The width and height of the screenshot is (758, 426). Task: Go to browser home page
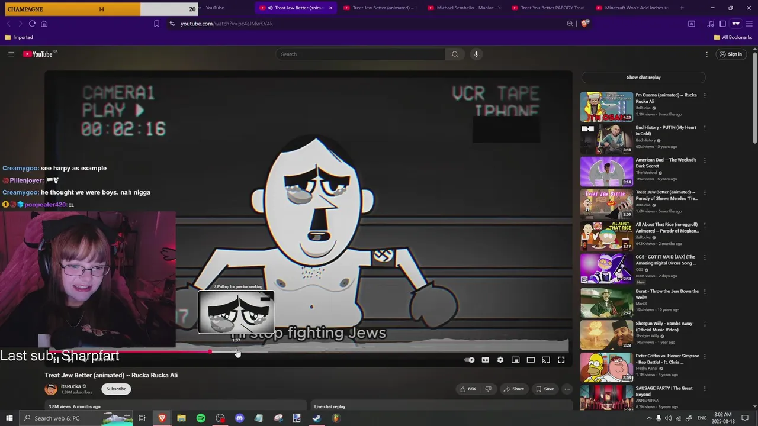(44, 24)
